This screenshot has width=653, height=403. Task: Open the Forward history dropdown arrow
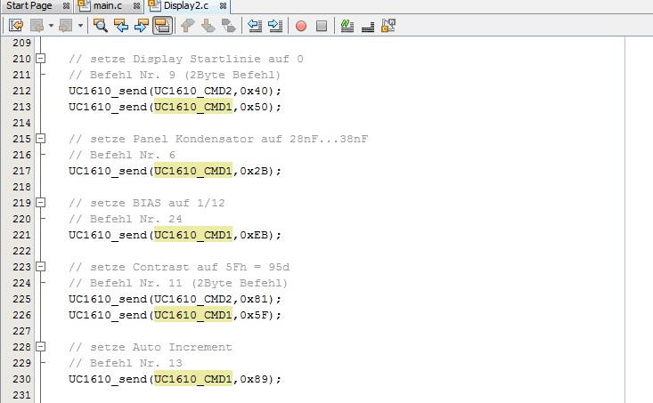pos(80,26)
